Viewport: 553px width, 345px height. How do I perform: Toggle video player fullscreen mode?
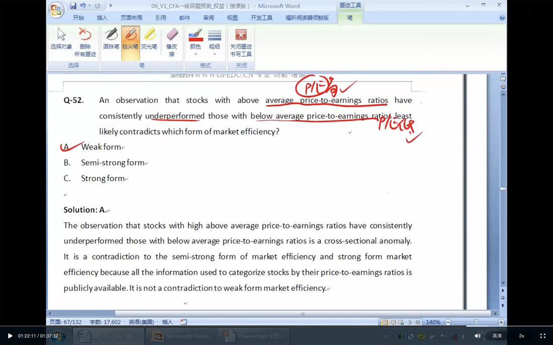pos(543,336)
